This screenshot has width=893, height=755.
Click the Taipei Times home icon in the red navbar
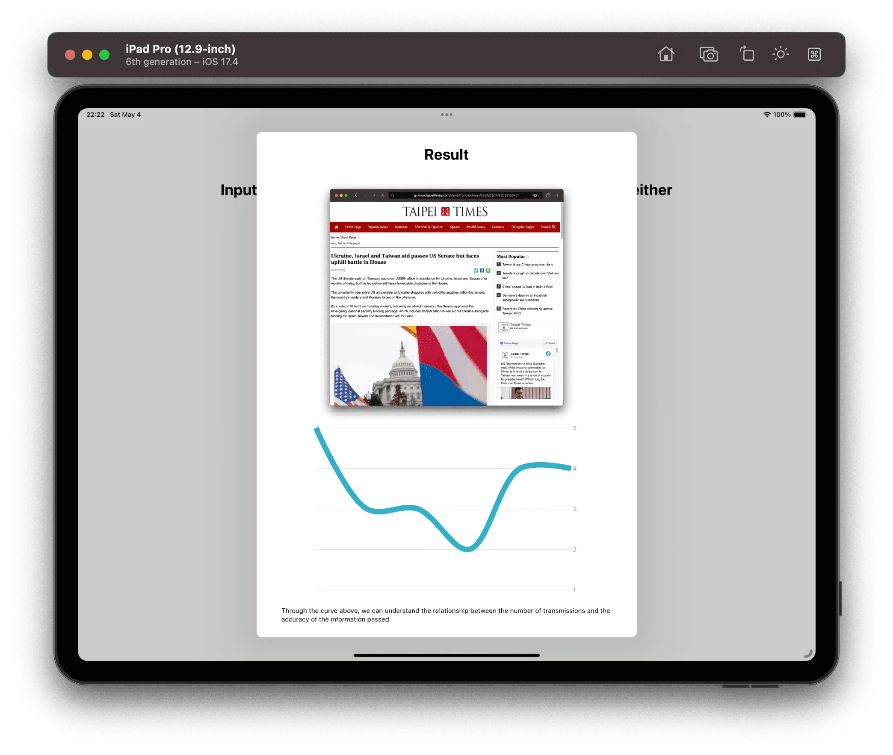pyautogui.click(x=337, y=227)
